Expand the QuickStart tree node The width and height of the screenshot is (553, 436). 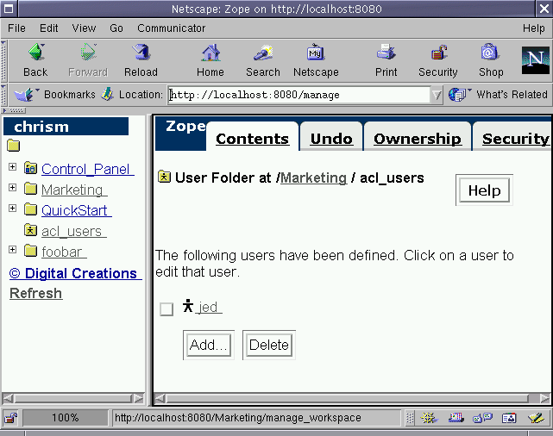click(x=12, y=209)
